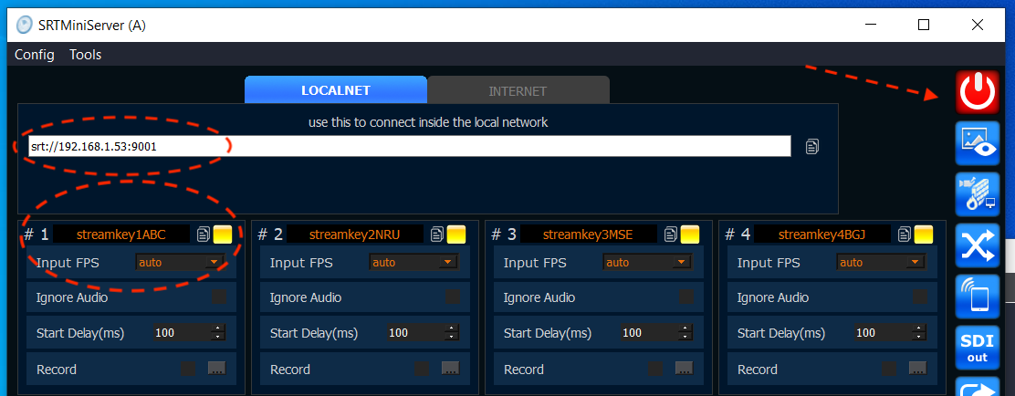Image resolution: width=1015 pixels, height=396 pixels.
Task: Switch to the INTERNET tab
Action: point(518,90)
